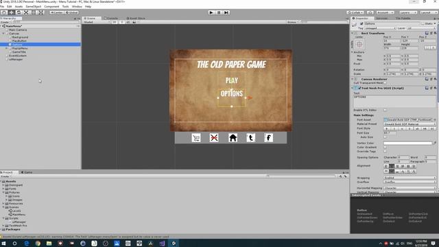Viewport: 439px width, 247px height.
Task: Click the Vertex Color swatch
Action: 408,143
